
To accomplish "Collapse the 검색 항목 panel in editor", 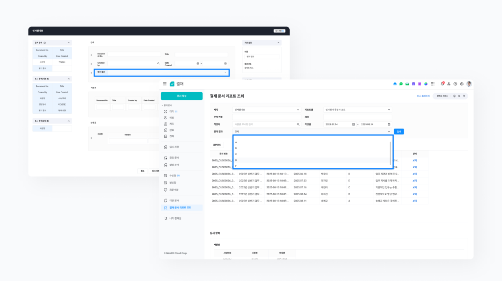I will coord(69,43).
